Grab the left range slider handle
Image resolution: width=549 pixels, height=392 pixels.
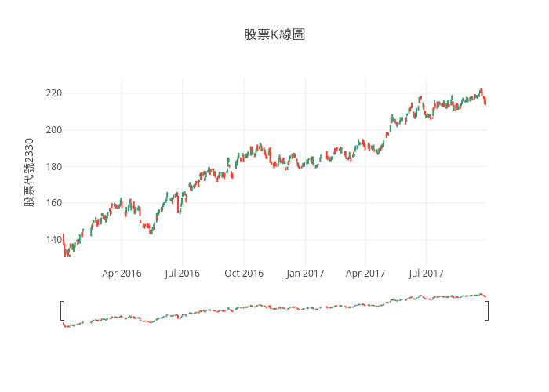(x=63, y=310)
